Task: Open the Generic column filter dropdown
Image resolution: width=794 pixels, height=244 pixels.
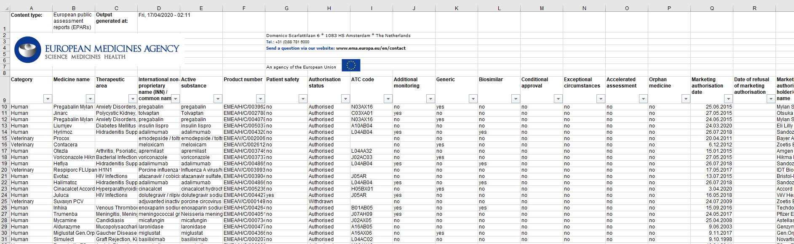Action: [x=473, y=99]
